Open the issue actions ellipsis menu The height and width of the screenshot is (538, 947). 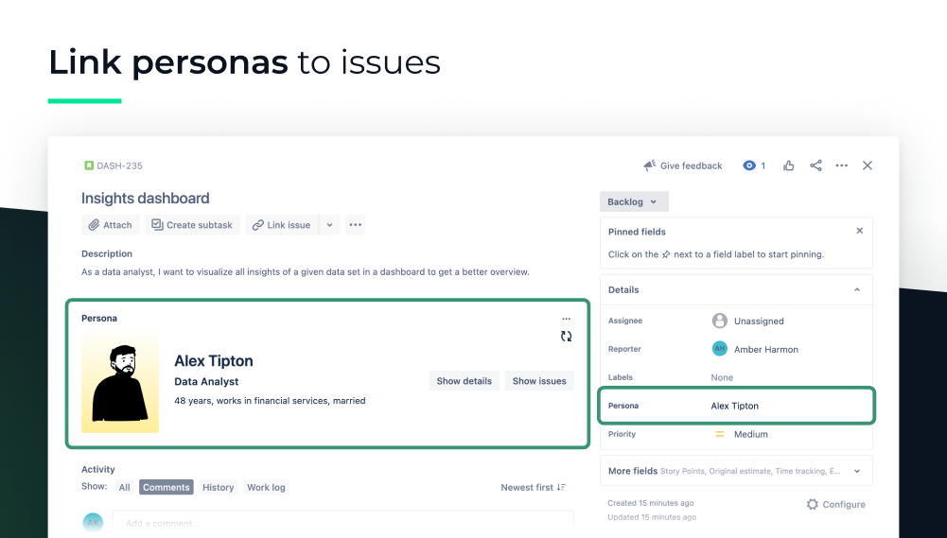click(x=842, y=165)
